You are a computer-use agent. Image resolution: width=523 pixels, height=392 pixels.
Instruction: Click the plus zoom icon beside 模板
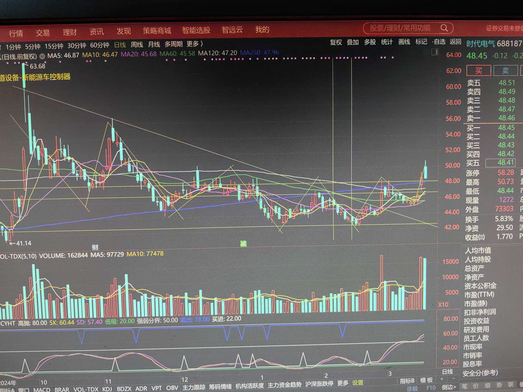tap(442, 379)
